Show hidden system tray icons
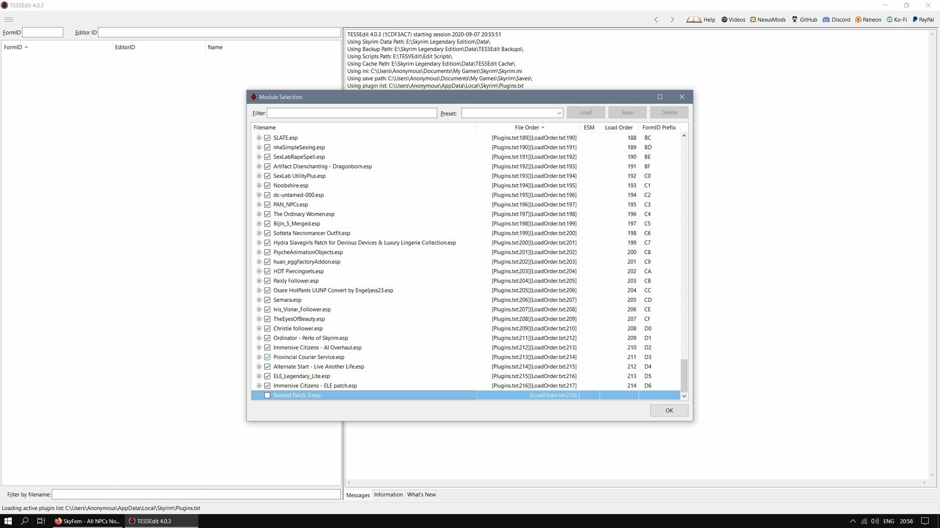Image resolution: width=940 pixels, height=528 pixels. tap(853, 521)
